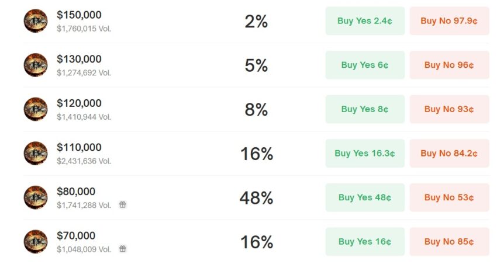Open the $110,000 outcome title
The image size is (497, 264).
[x=79, y=148]
